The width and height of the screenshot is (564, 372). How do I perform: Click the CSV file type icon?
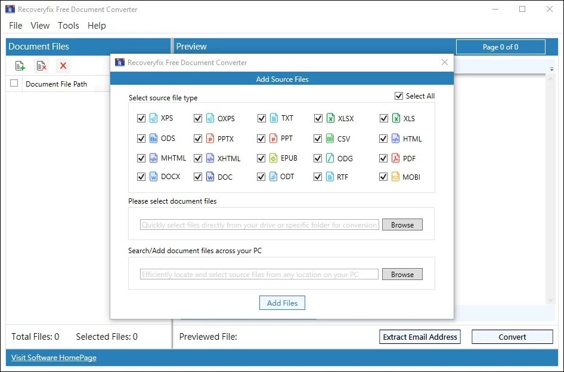330,139
